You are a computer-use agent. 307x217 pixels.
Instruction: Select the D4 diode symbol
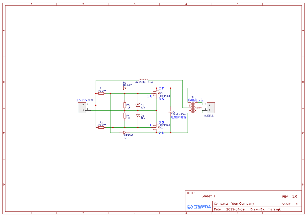[x=124, y=133]
